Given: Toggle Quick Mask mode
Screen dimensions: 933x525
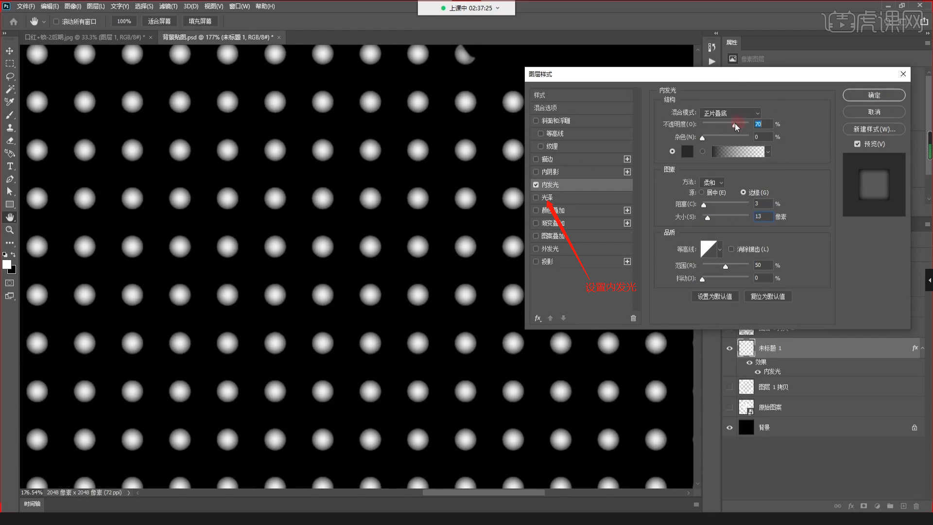Looking at the screenshot, I should (x=9, y=283).
